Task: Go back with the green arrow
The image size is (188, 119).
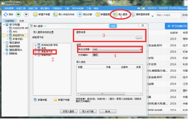Action: pyautogui.click(x=18, y=15)
